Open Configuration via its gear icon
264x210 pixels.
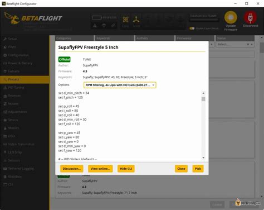coord(5,55)
